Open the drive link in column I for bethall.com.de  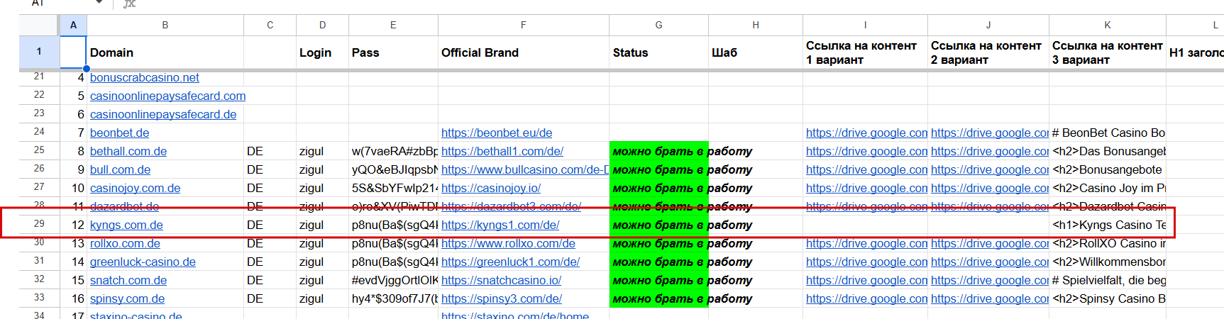tap(866, 151)
